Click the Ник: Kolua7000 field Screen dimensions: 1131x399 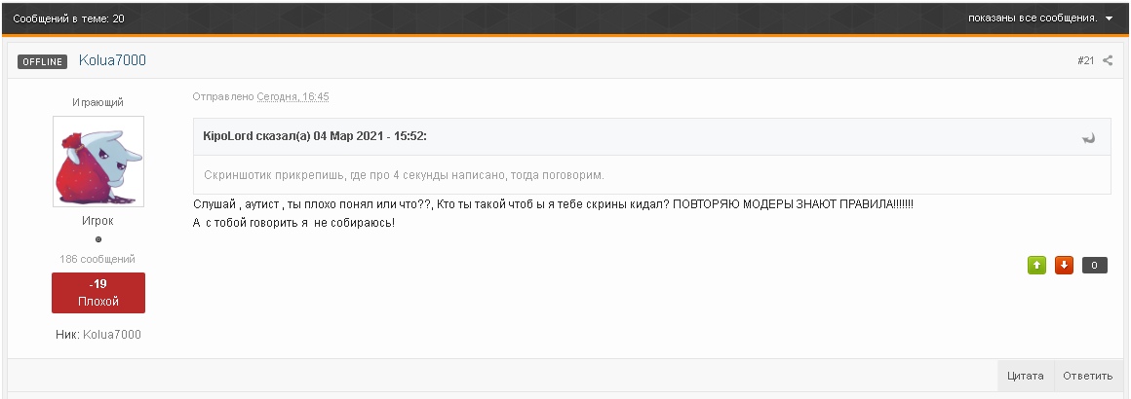pos(98,334)
